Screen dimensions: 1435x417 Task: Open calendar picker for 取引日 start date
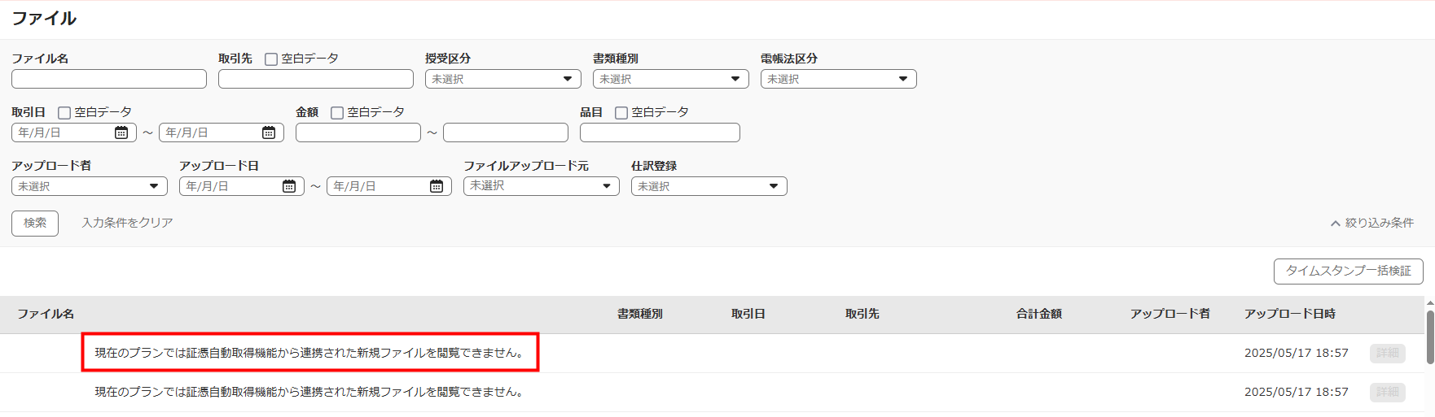(121, 132)
